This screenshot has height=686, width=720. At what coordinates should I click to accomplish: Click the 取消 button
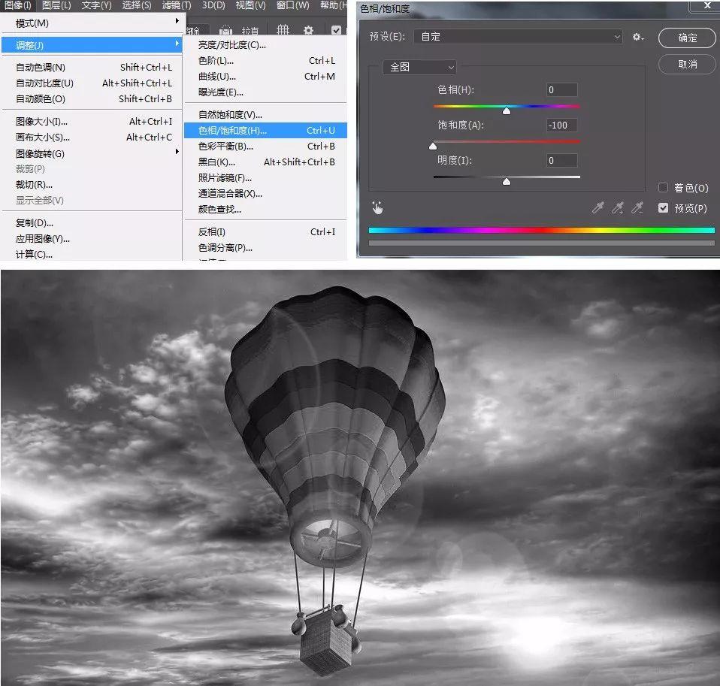click(x=687, y=65)
